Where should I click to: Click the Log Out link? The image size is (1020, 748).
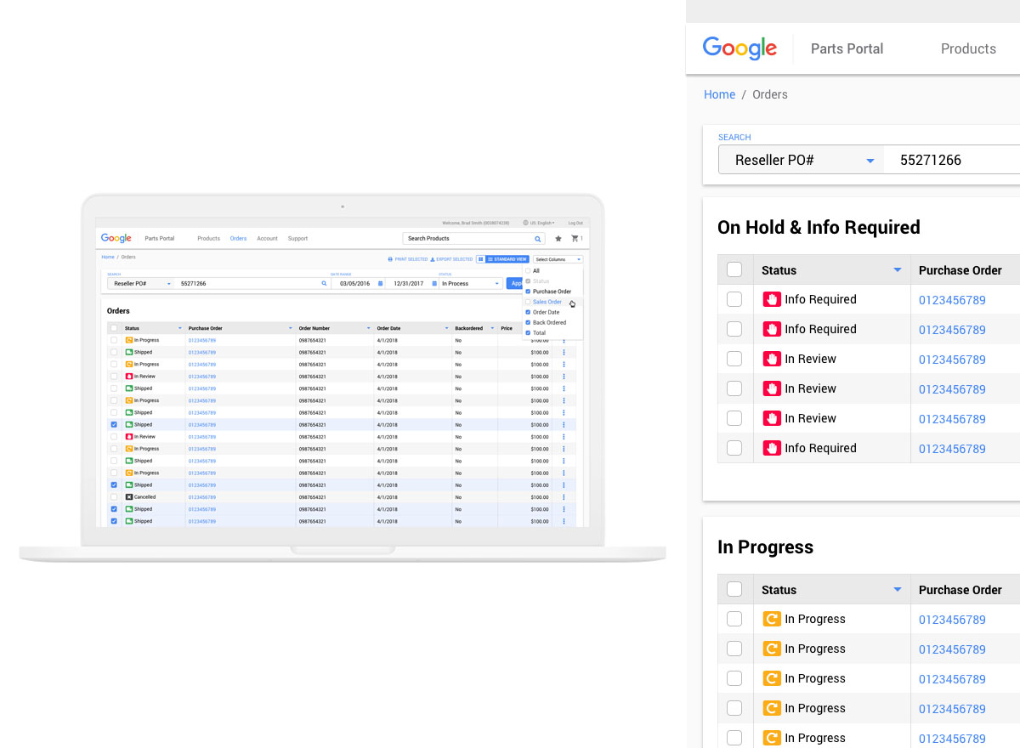(575, 223)
